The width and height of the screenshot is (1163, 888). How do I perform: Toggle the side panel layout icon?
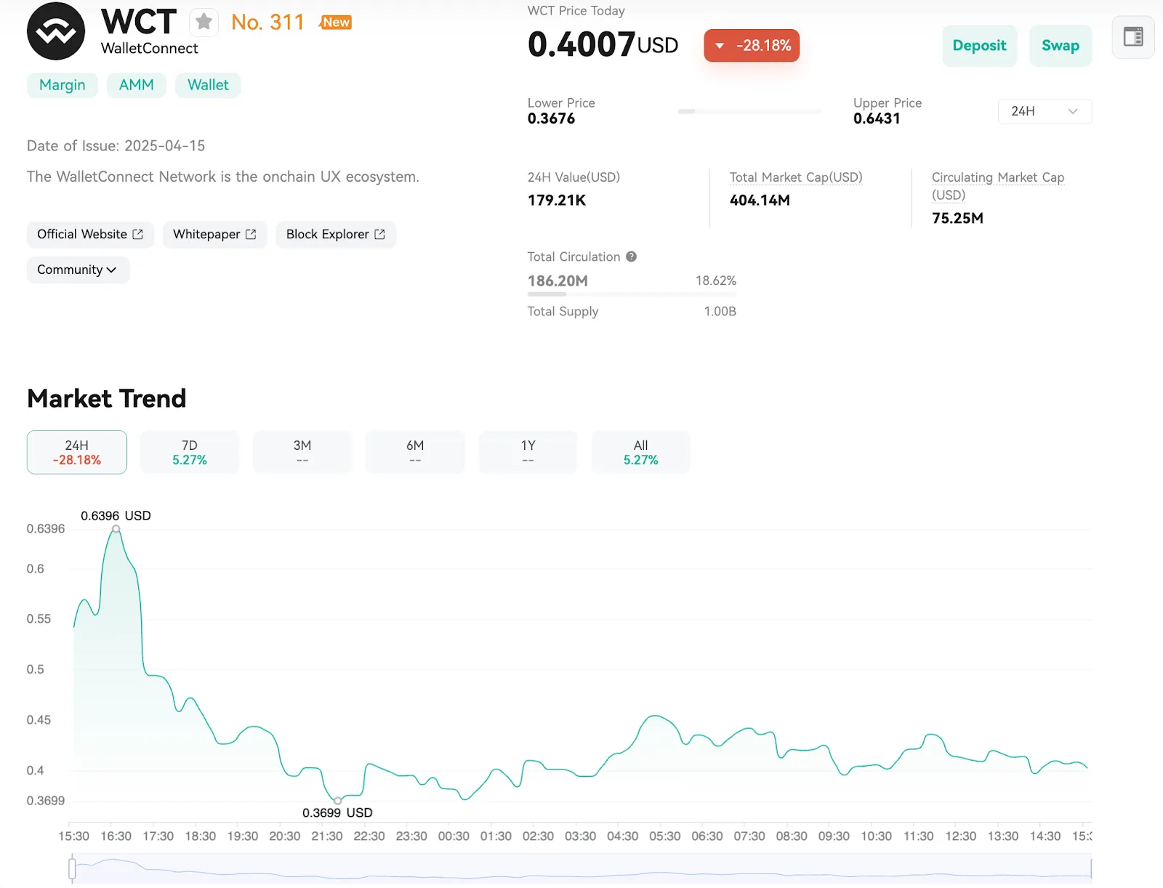coord(1133,37)
